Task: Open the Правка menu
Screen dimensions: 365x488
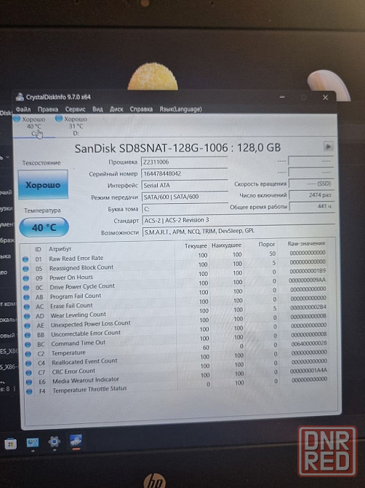Action: click(48, 109)
